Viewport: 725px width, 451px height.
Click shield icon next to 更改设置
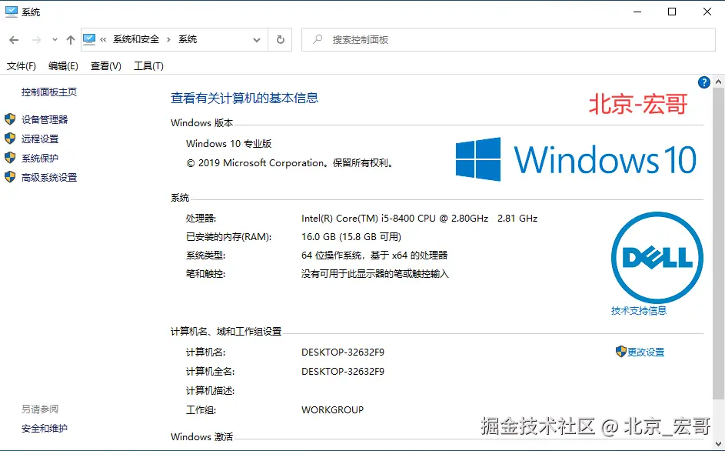(x=621, y=352)
